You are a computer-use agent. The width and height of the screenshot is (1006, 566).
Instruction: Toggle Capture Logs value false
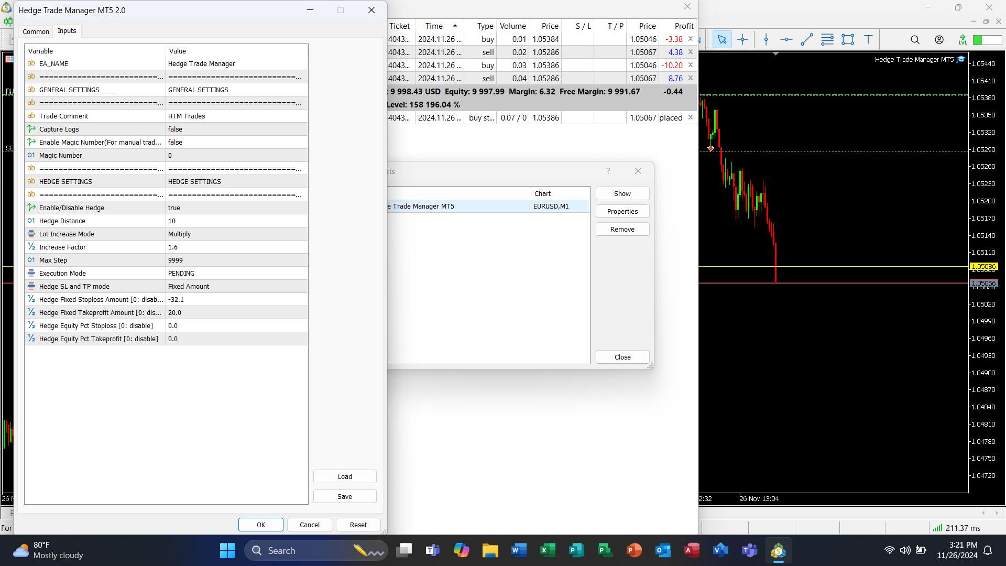pos(237,129)
